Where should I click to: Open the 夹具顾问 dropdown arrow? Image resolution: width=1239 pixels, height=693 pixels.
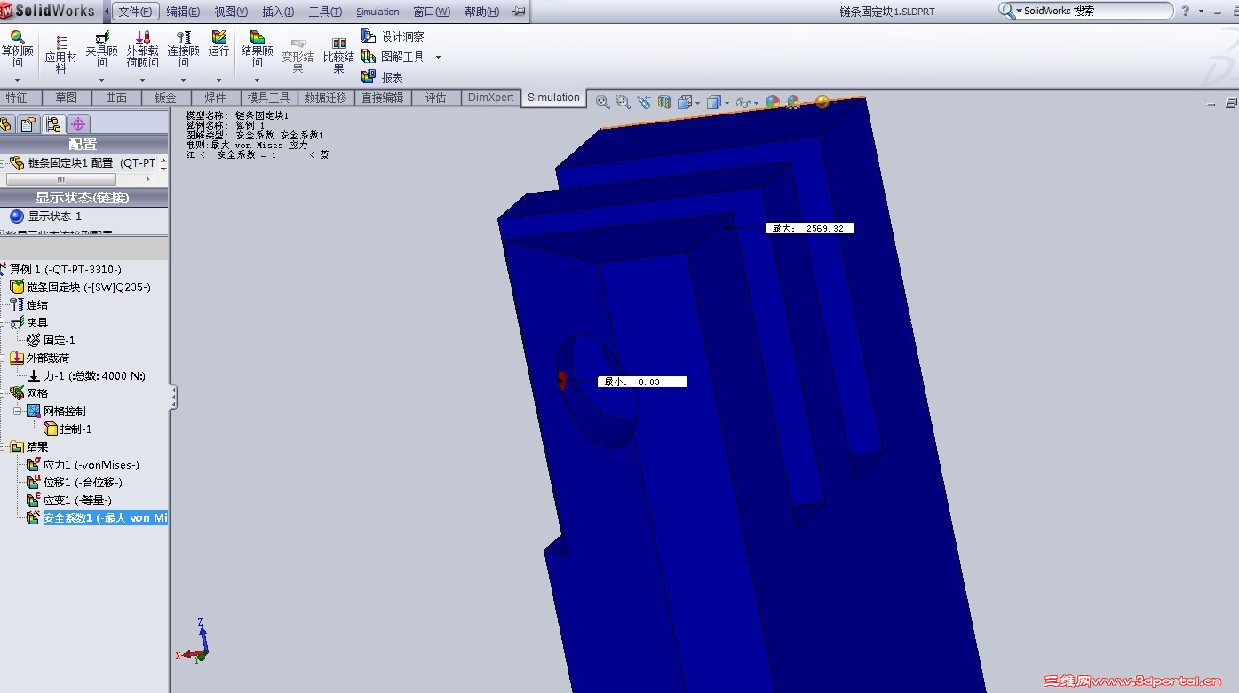point(102,80)
